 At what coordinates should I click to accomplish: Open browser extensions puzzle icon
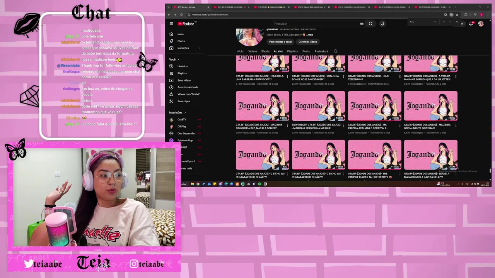tap(466, 15)
